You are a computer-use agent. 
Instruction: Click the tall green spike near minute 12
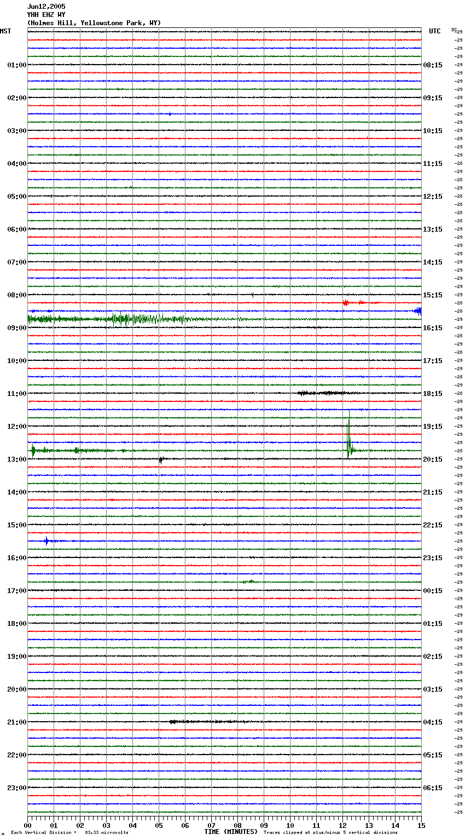[x=348, y=435]
